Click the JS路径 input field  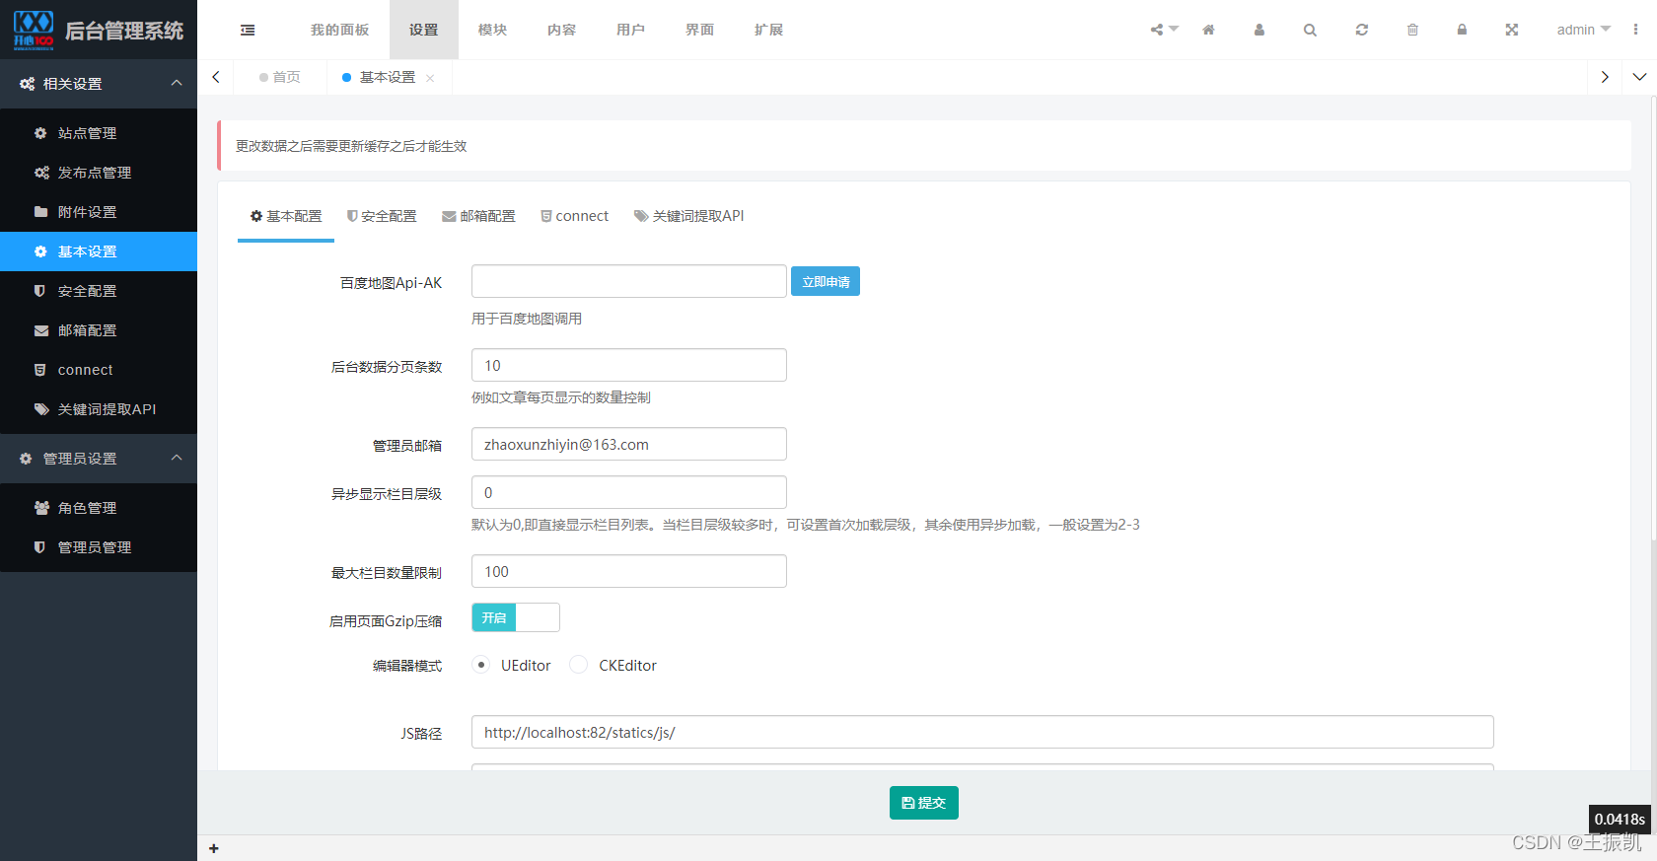982,732
